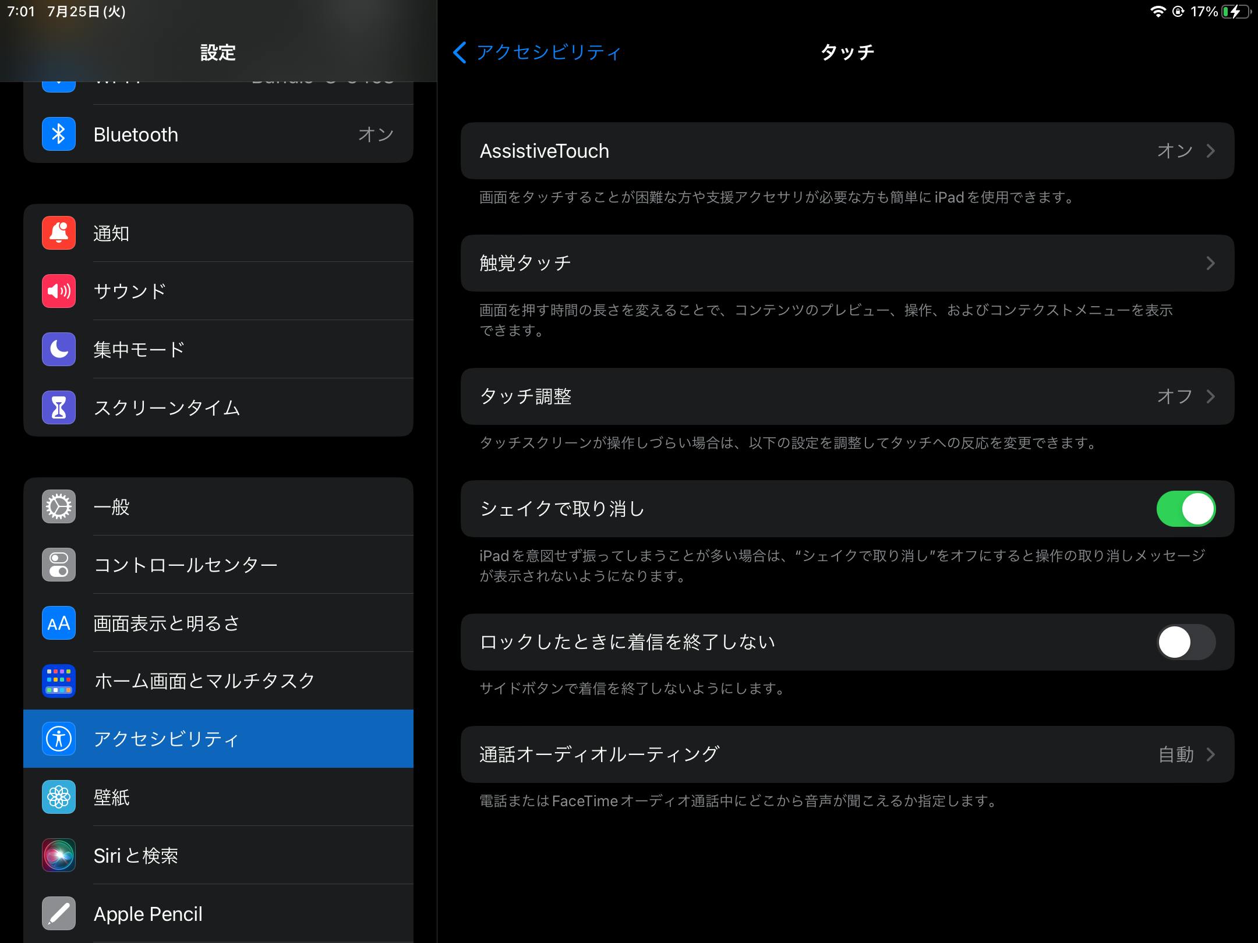Open Apple Pencil settings
Screen dimensions: 1258x943
click(148, 914)
